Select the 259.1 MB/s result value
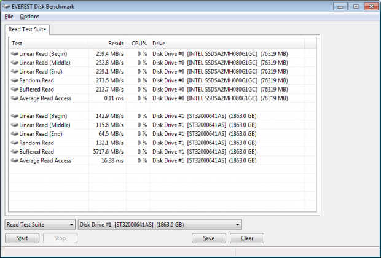Image resolution: width=381 pixels, height=258 pixels. 109,71
